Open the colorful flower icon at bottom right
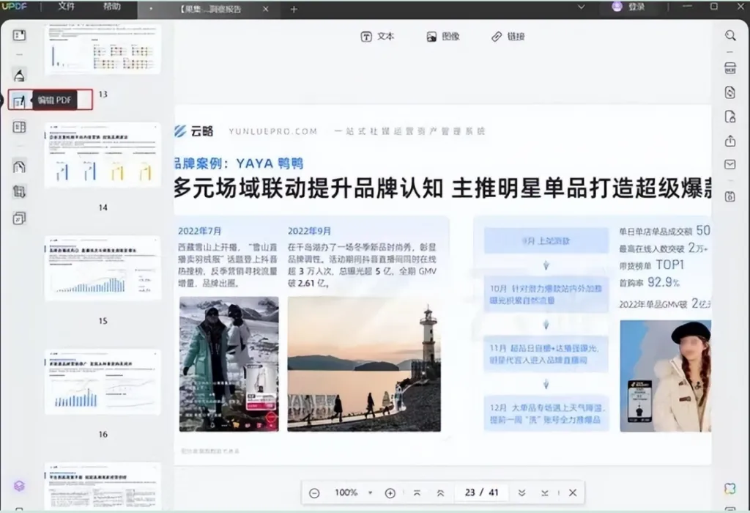Screen dimensions: 750x513 (x=730, y=488)
